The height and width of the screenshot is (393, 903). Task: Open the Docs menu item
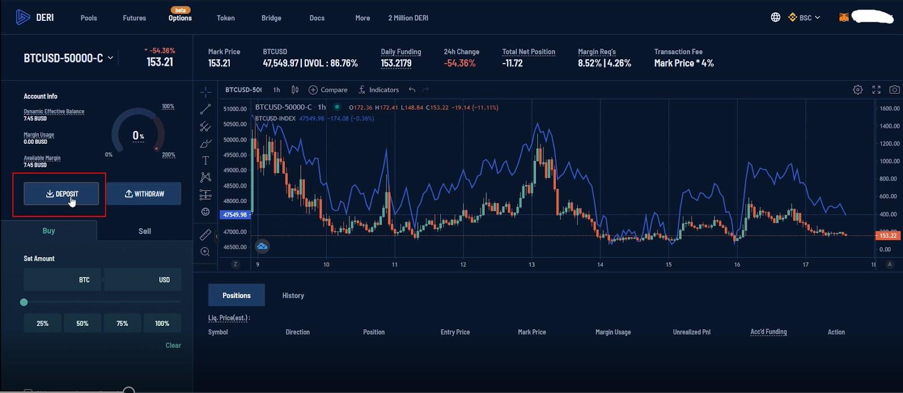pos(317,18)
